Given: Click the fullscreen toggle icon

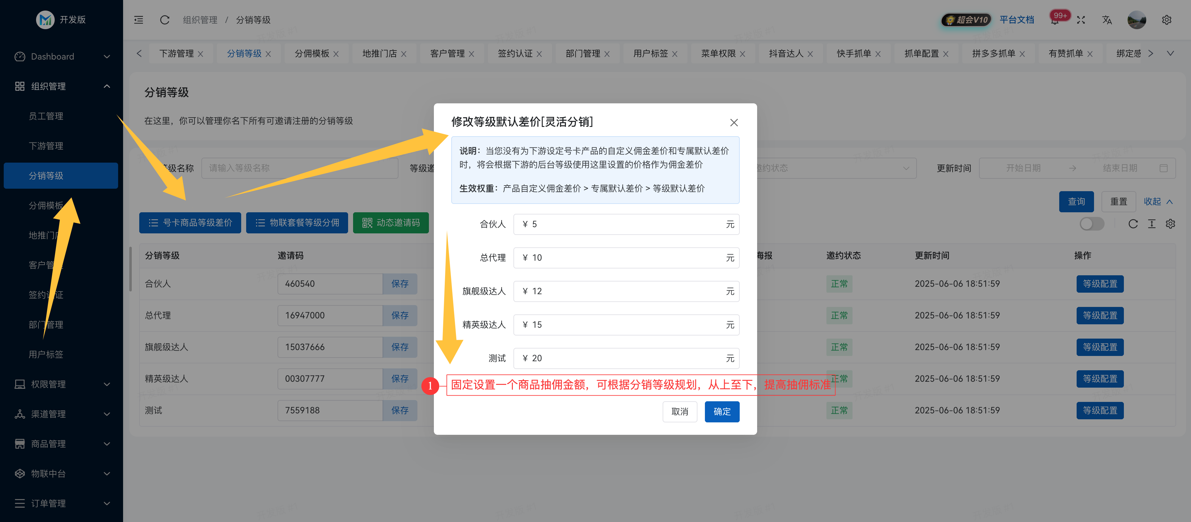Looking at the screenshot, I should [1080, 20].
